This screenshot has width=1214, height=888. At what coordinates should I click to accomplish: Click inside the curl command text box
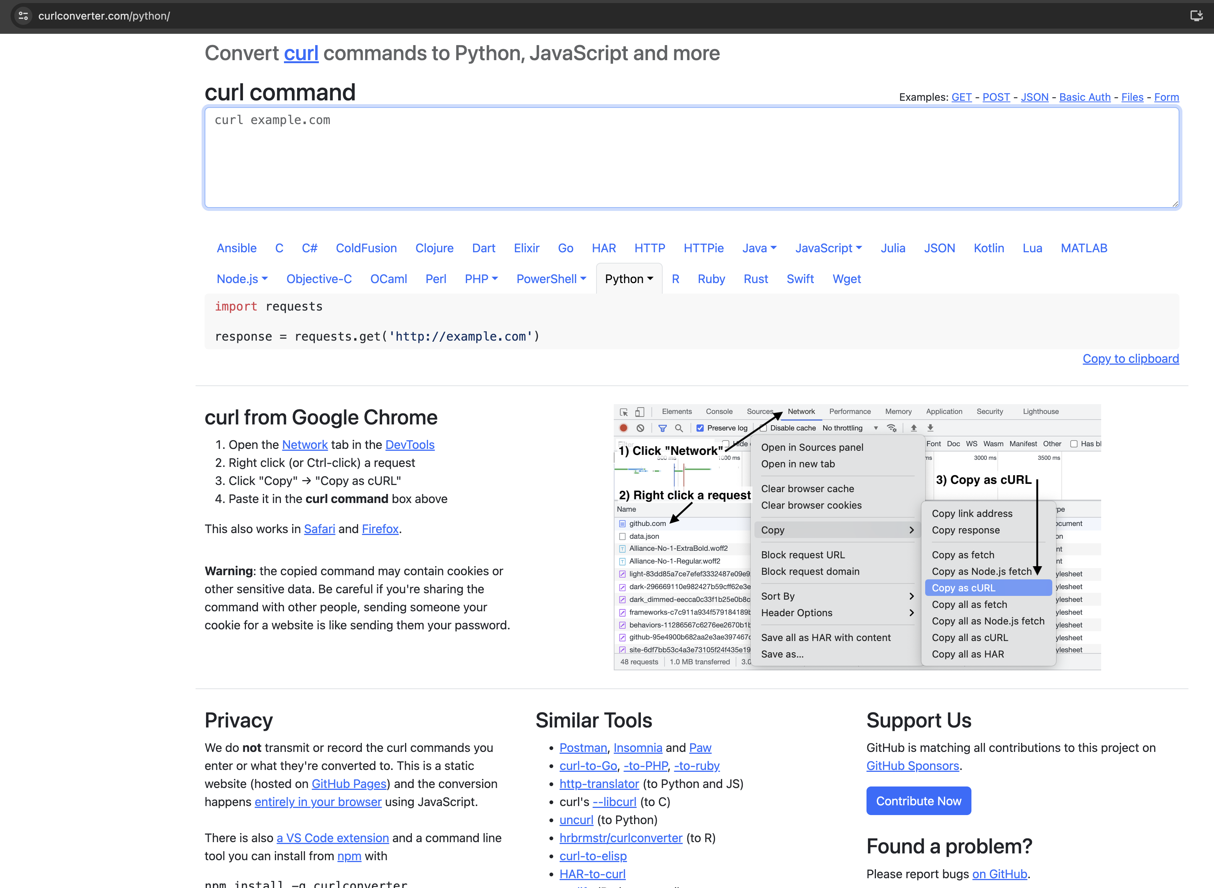[691, 157]
